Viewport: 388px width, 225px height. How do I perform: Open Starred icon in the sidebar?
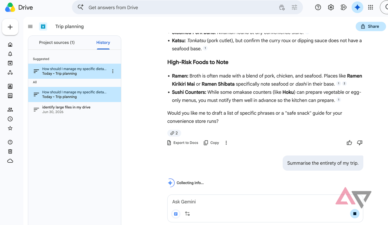click(10, 128)
